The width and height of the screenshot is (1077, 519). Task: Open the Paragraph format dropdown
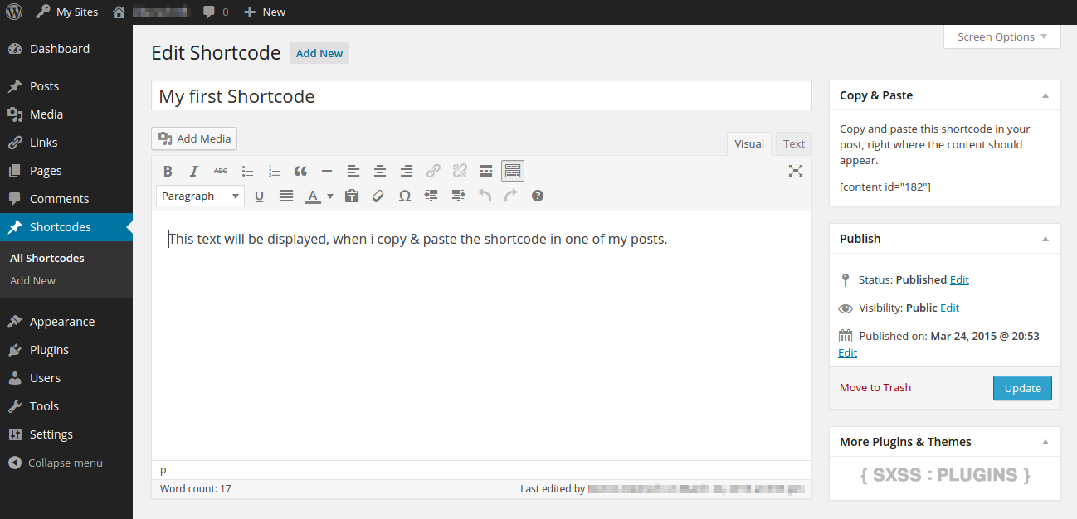200,196
